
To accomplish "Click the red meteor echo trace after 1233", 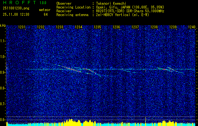I will pyautogui.click(x=72, y=69).
